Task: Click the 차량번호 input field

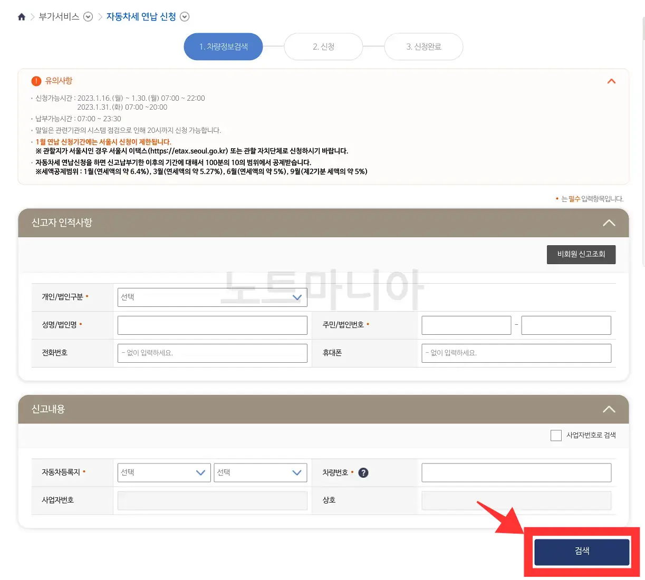Action: pos(516,472)
